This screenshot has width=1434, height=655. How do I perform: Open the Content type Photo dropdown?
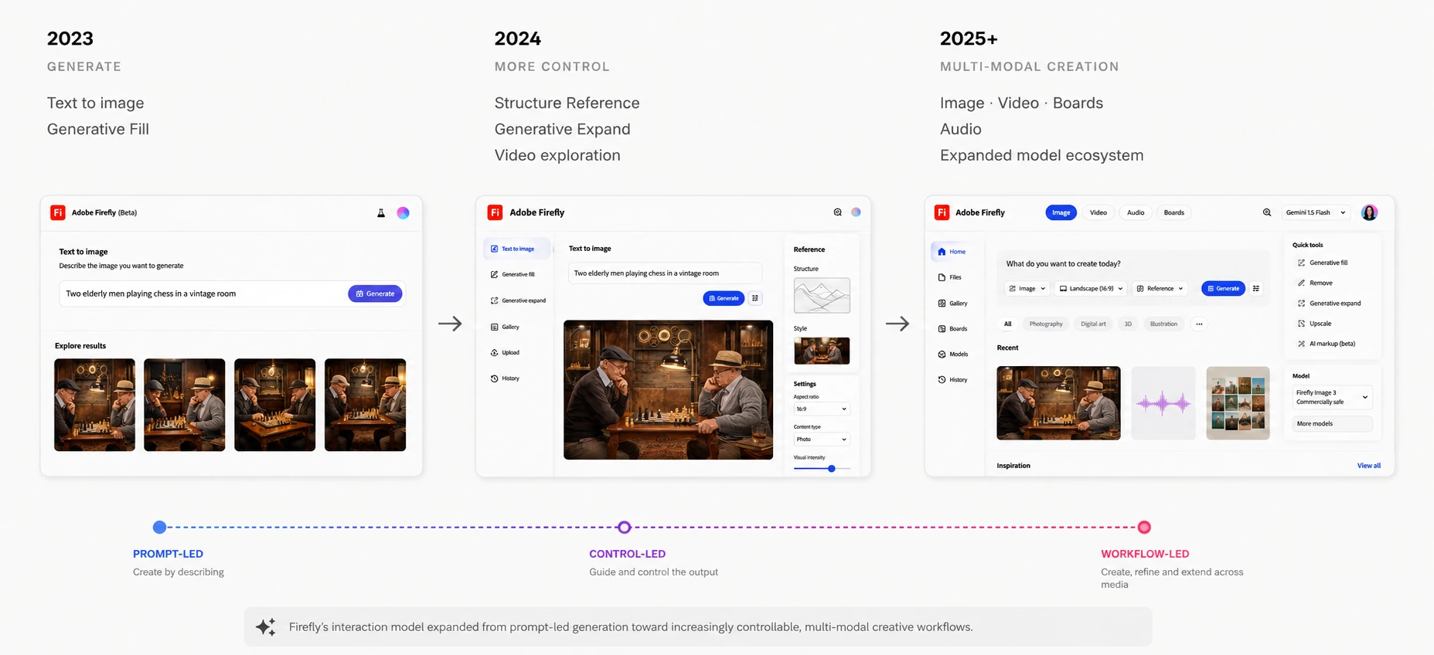tap(822, 439)
